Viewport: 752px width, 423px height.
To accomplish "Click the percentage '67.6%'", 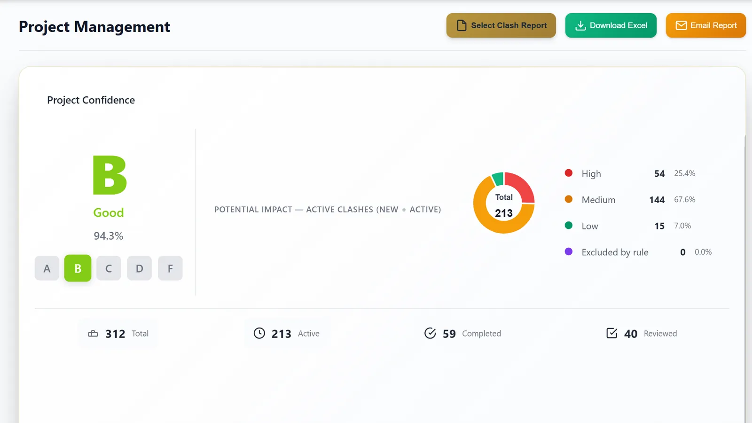I will click(x=685, y=200).
